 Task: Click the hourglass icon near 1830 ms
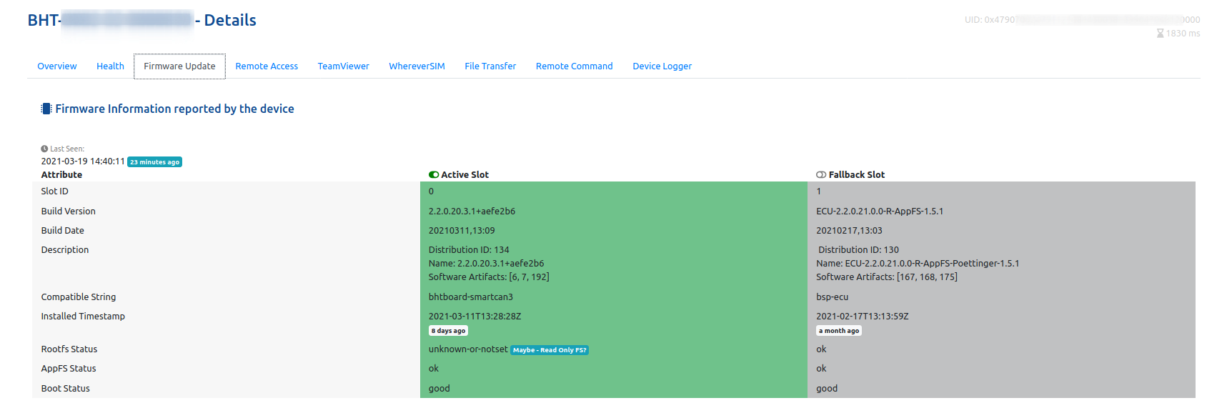[x=1160, y=34]
